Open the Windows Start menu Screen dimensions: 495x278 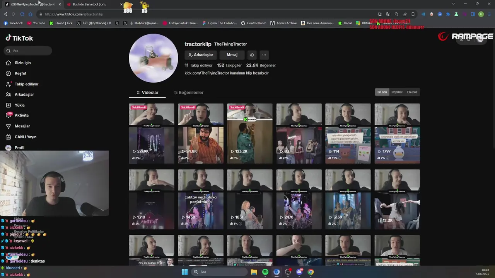point(185,272)
